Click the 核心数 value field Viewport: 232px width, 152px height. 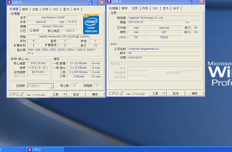(74, 85)
